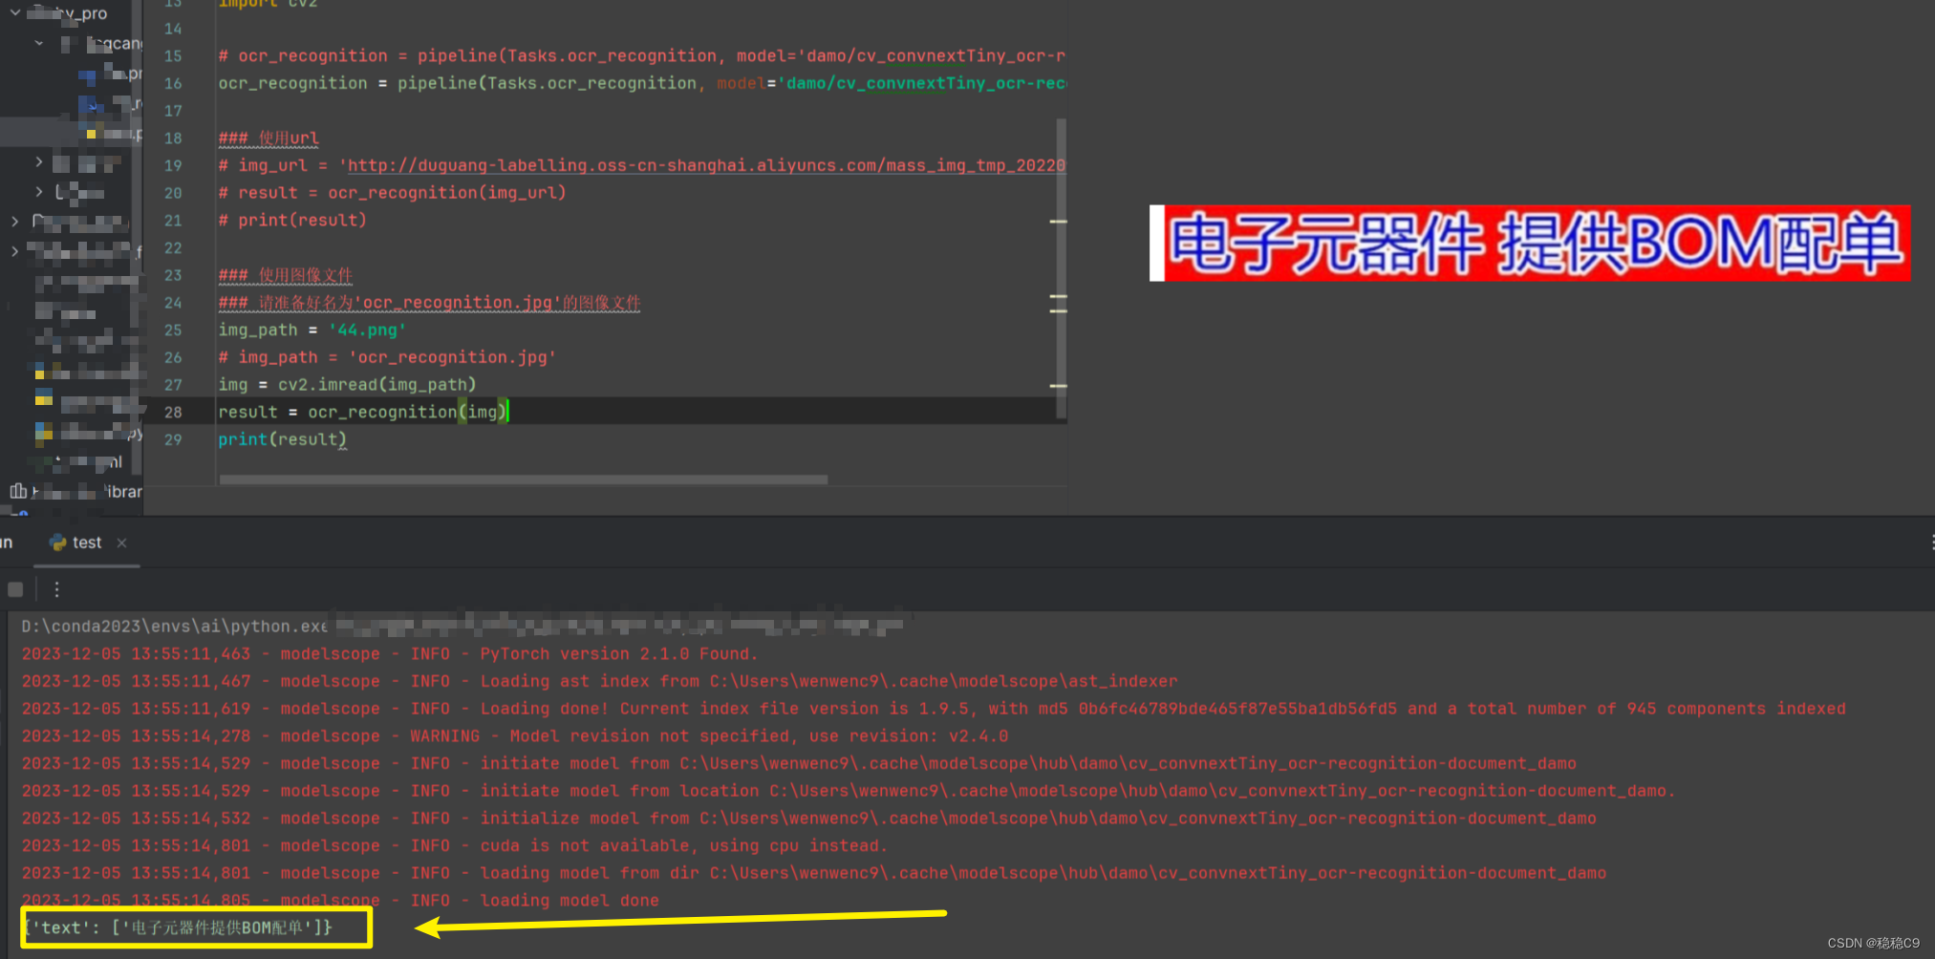Click "# img_path = 'ocr_recognition.jpg'" line
The height and width of the screenshot is (959, 1935).
(387, 357)
